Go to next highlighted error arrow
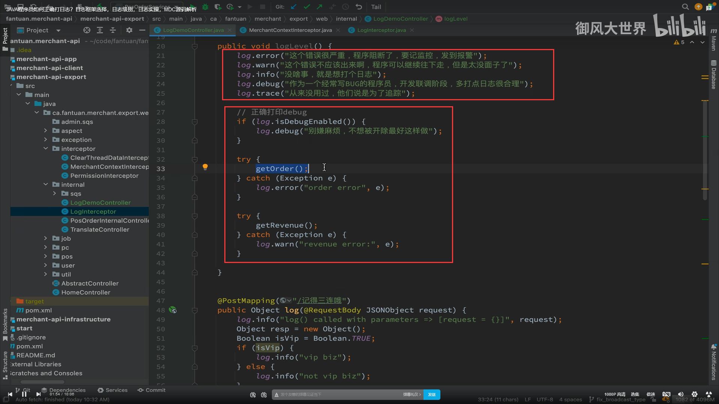Image resolution: width=719 pixels, height=404 pixels. [x=703, y=42]
